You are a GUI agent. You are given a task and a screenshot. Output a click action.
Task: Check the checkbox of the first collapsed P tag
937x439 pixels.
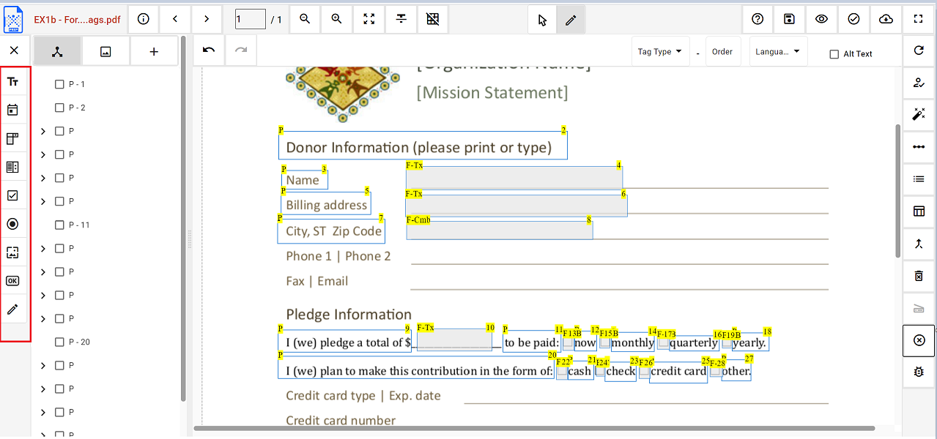(60, 131)
